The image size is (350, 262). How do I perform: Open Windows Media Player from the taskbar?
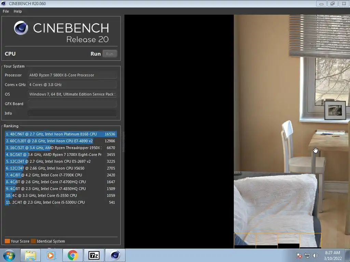pos(51,256)
